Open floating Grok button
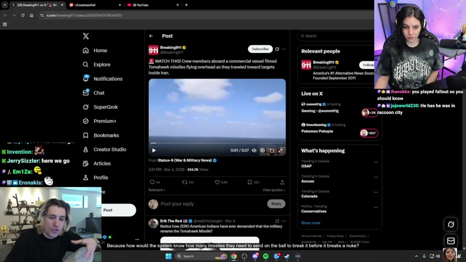This screenshot has width=466, height=262. [x=451, y=225]
